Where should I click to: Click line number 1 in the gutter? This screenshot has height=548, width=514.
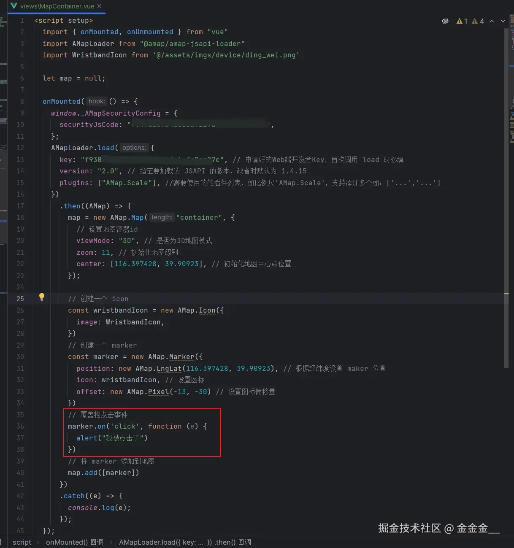[x=22, y=20]
